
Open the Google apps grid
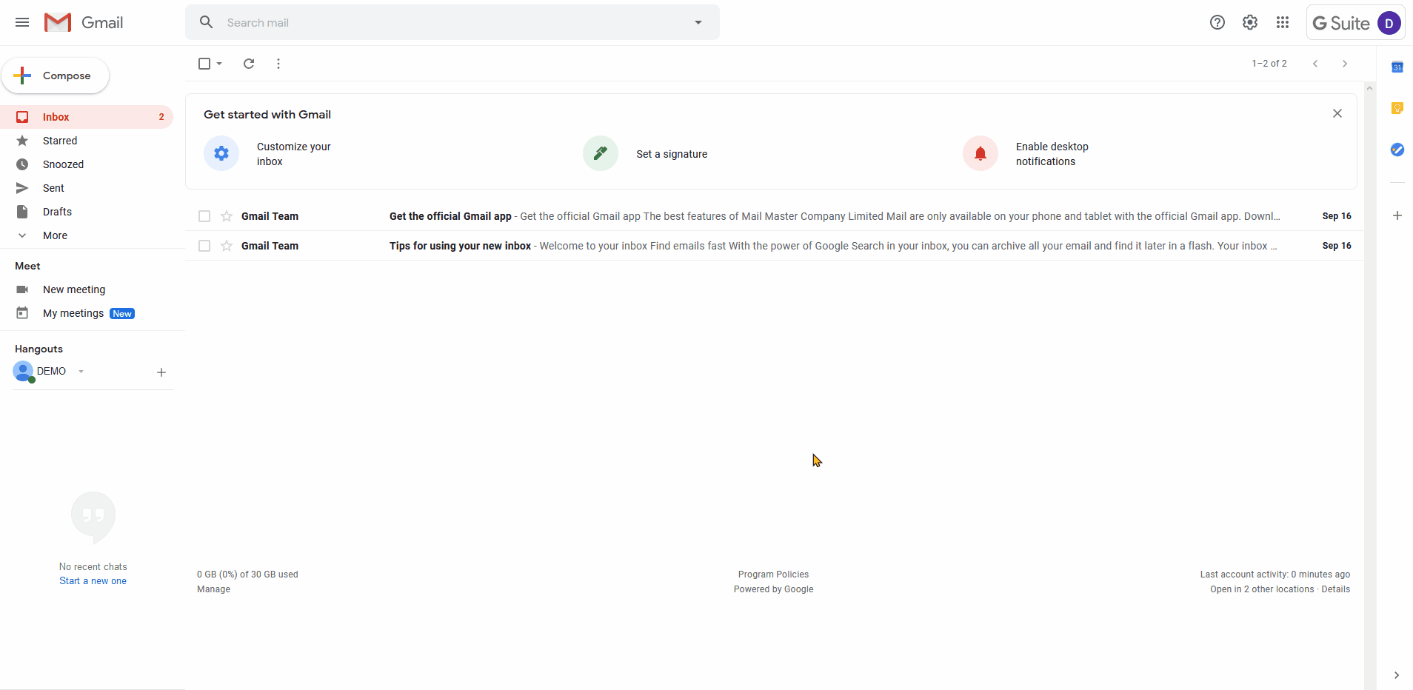tap(1283, 22)
